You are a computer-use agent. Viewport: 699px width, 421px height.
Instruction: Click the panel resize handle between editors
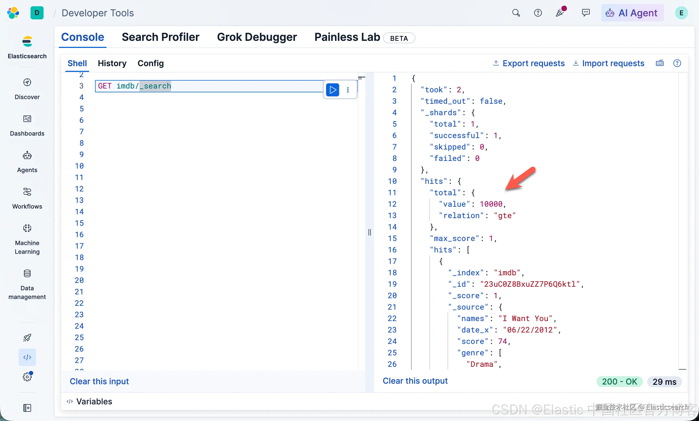tap(369, 232)
